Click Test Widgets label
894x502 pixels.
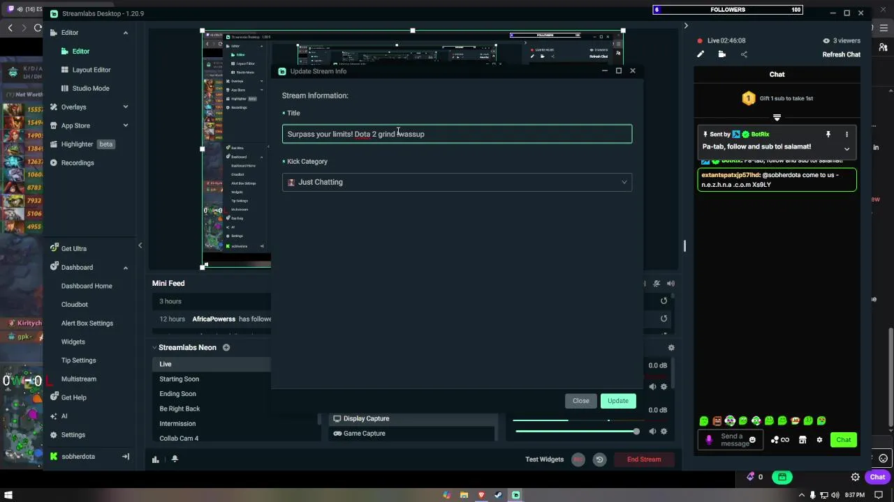[544, 459]
